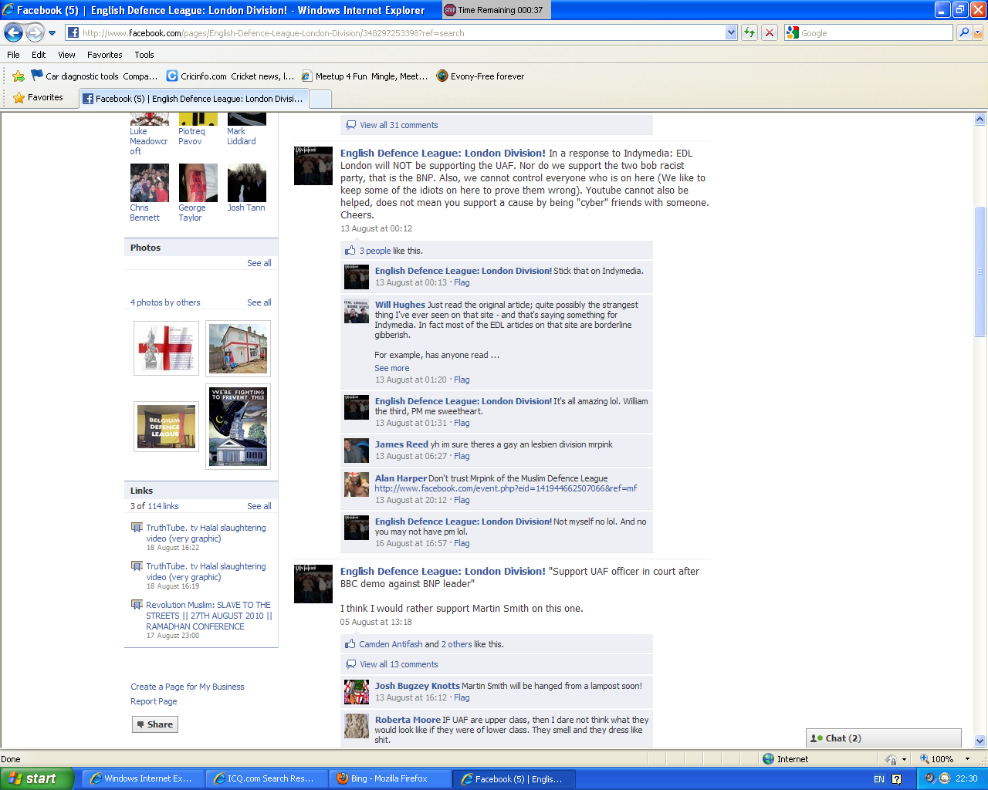Expand 'See more' in Will Hughes comment
This screenshot has height=790, width=988.
tap(391, 368)
